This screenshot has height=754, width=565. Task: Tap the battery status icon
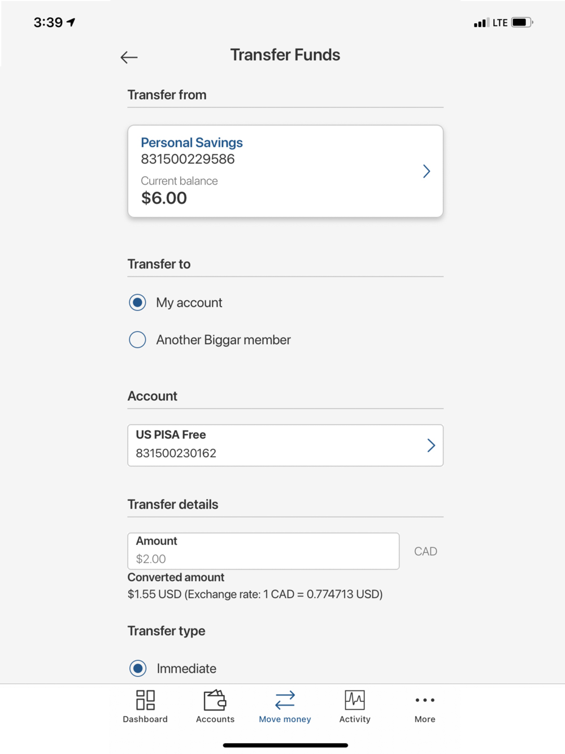tap(521, 23)
